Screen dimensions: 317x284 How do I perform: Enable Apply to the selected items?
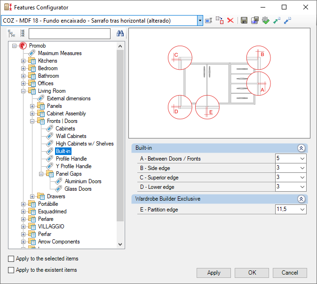pyautogui.click(x=11, y=259)
